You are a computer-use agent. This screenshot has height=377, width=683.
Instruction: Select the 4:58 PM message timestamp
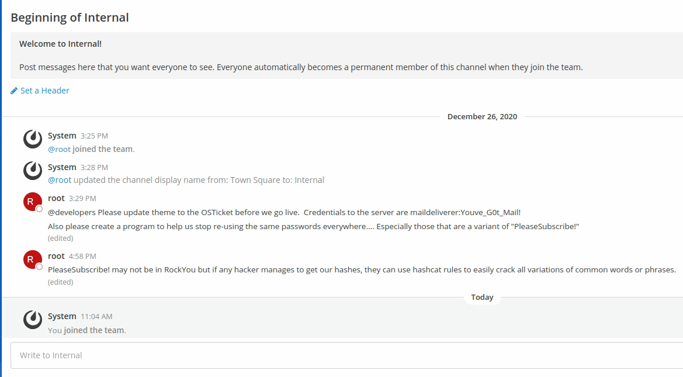click(x=82, y=256)
